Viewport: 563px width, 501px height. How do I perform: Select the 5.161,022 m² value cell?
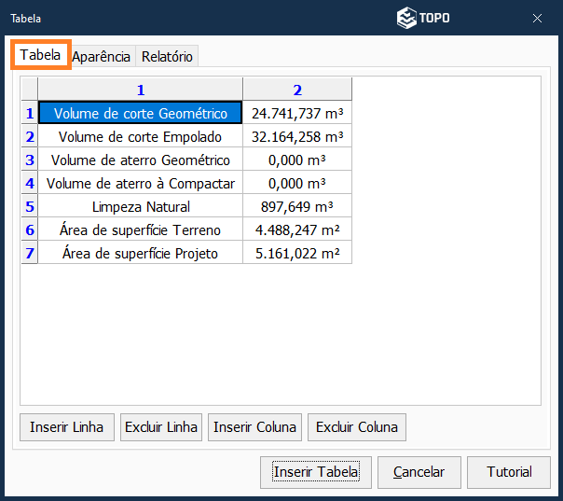[297, 253]
